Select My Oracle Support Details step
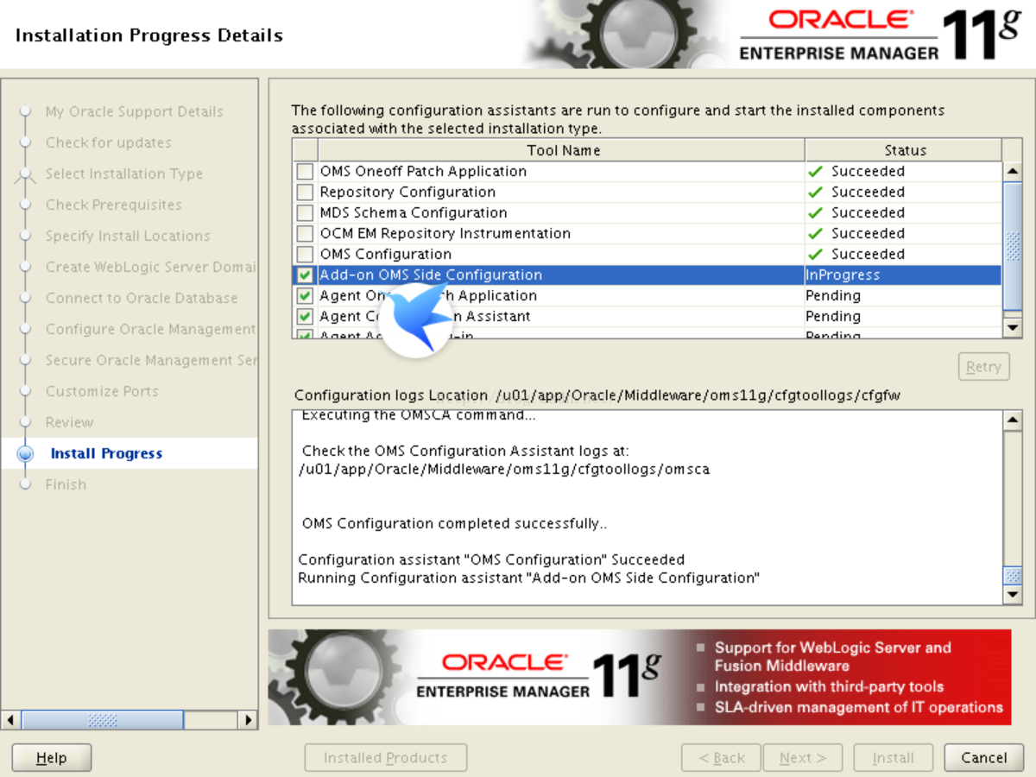This screenshot has width=1036, height=777. pyautogui.click(x=134, y=111)
